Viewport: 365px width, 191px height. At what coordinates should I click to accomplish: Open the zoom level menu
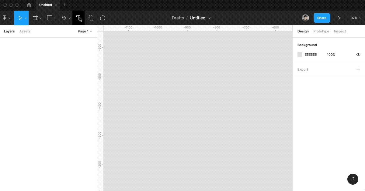coord(355,18)
